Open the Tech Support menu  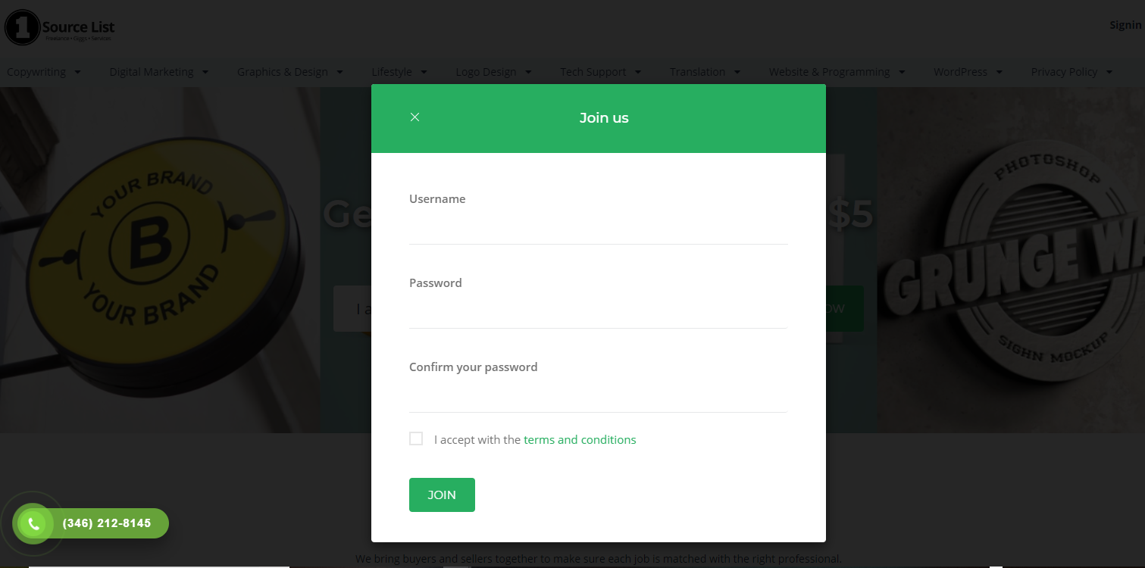click(x=593, y=72)
